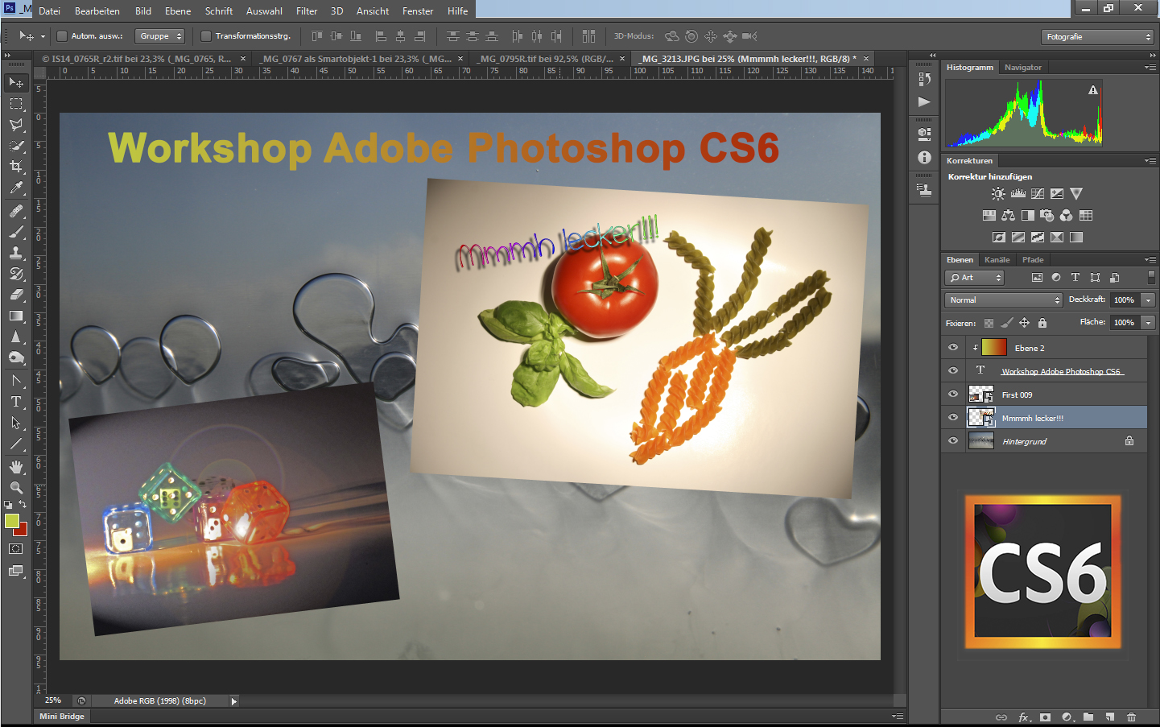This screenshot has width=1160, height=727.
Task: Open the Deckkraft opacity dropdown arrow
Action: pyautogui.click(x=1149, y=300)
